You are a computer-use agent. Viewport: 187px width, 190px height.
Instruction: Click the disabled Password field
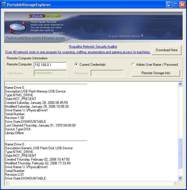(107, 73)
